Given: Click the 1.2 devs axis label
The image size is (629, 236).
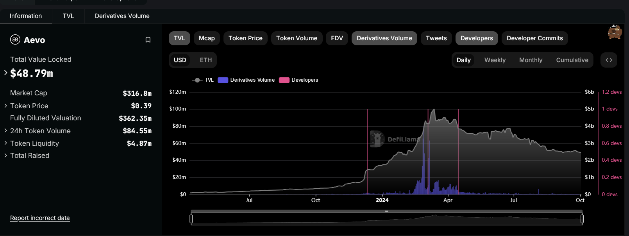Looking at the screenshot, I should 612,92.
